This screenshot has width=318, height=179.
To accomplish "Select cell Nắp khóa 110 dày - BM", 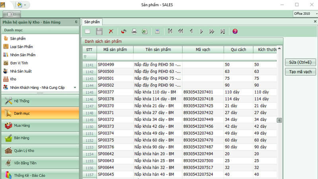I will coord(158,92).
